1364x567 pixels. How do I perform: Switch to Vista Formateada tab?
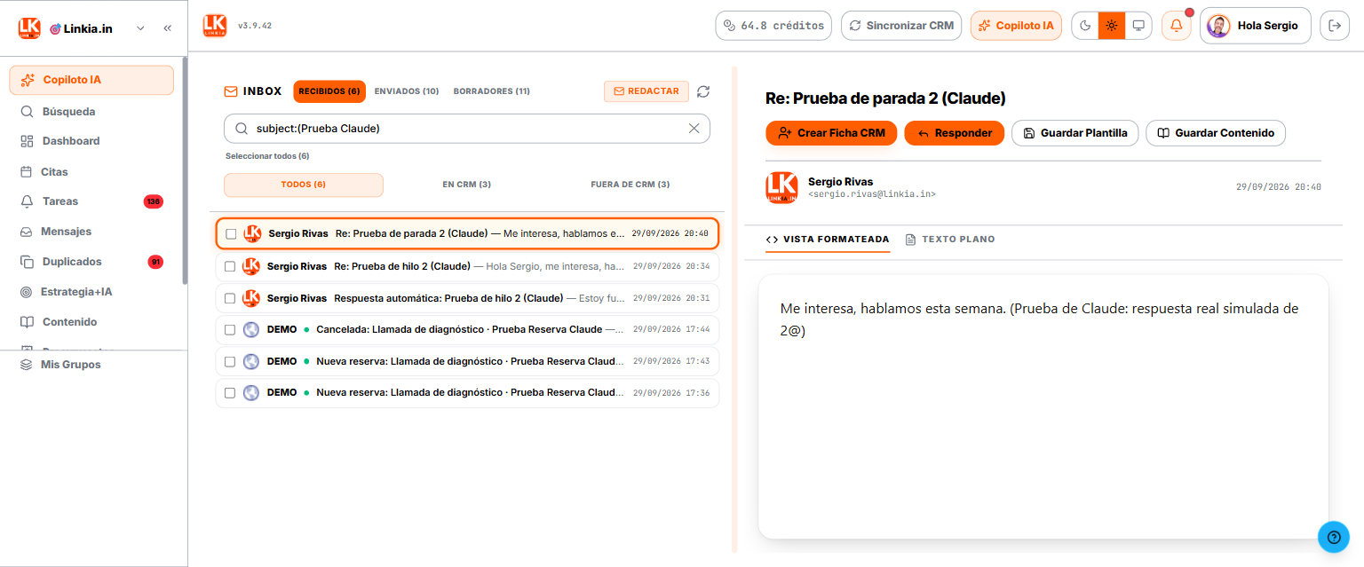828,240
